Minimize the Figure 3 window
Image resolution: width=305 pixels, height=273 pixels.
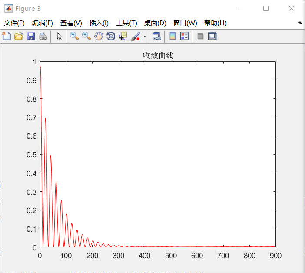(x=241, y=8)
